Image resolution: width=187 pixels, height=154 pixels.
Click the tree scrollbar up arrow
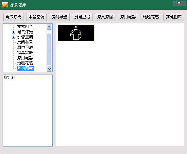49,27
